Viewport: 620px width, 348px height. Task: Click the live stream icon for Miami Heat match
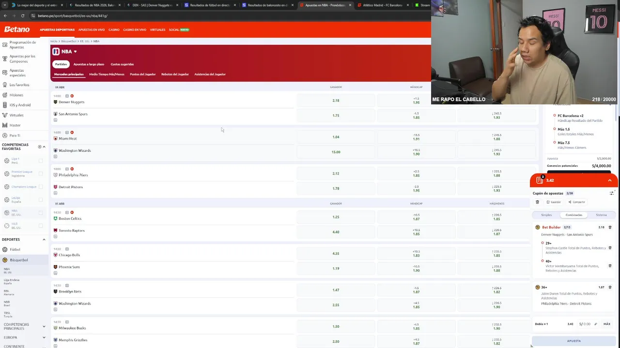[67, 132]
